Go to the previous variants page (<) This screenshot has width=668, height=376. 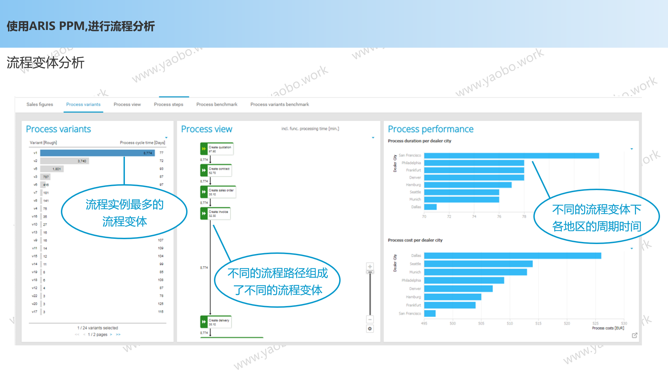(x=84, y=335)
